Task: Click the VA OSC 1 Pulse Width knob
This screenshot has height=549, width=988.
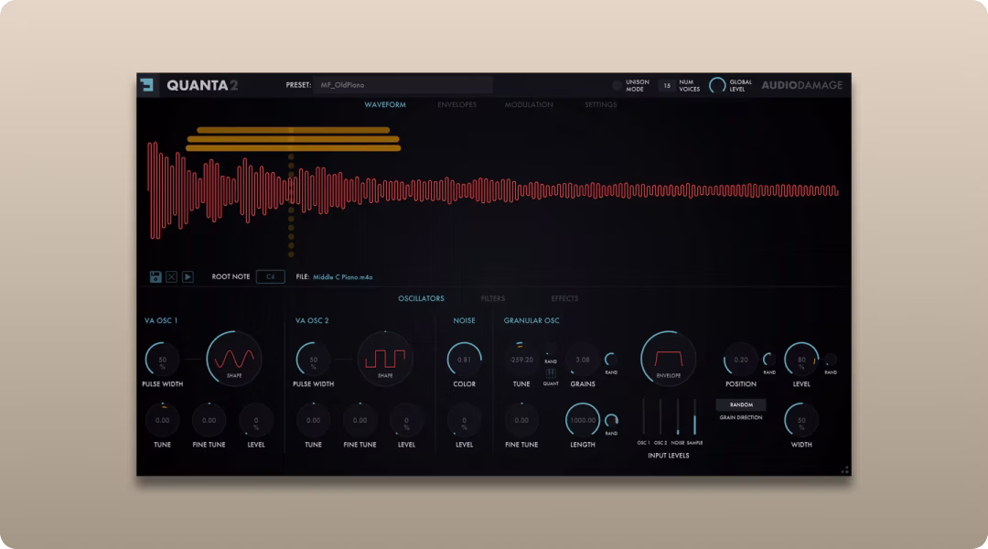Action: click(x=162, y=360)
